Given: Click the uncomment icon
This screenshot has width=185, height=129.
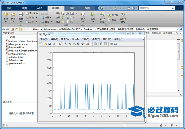Looking at the screenshot, I should pos(68,18).
